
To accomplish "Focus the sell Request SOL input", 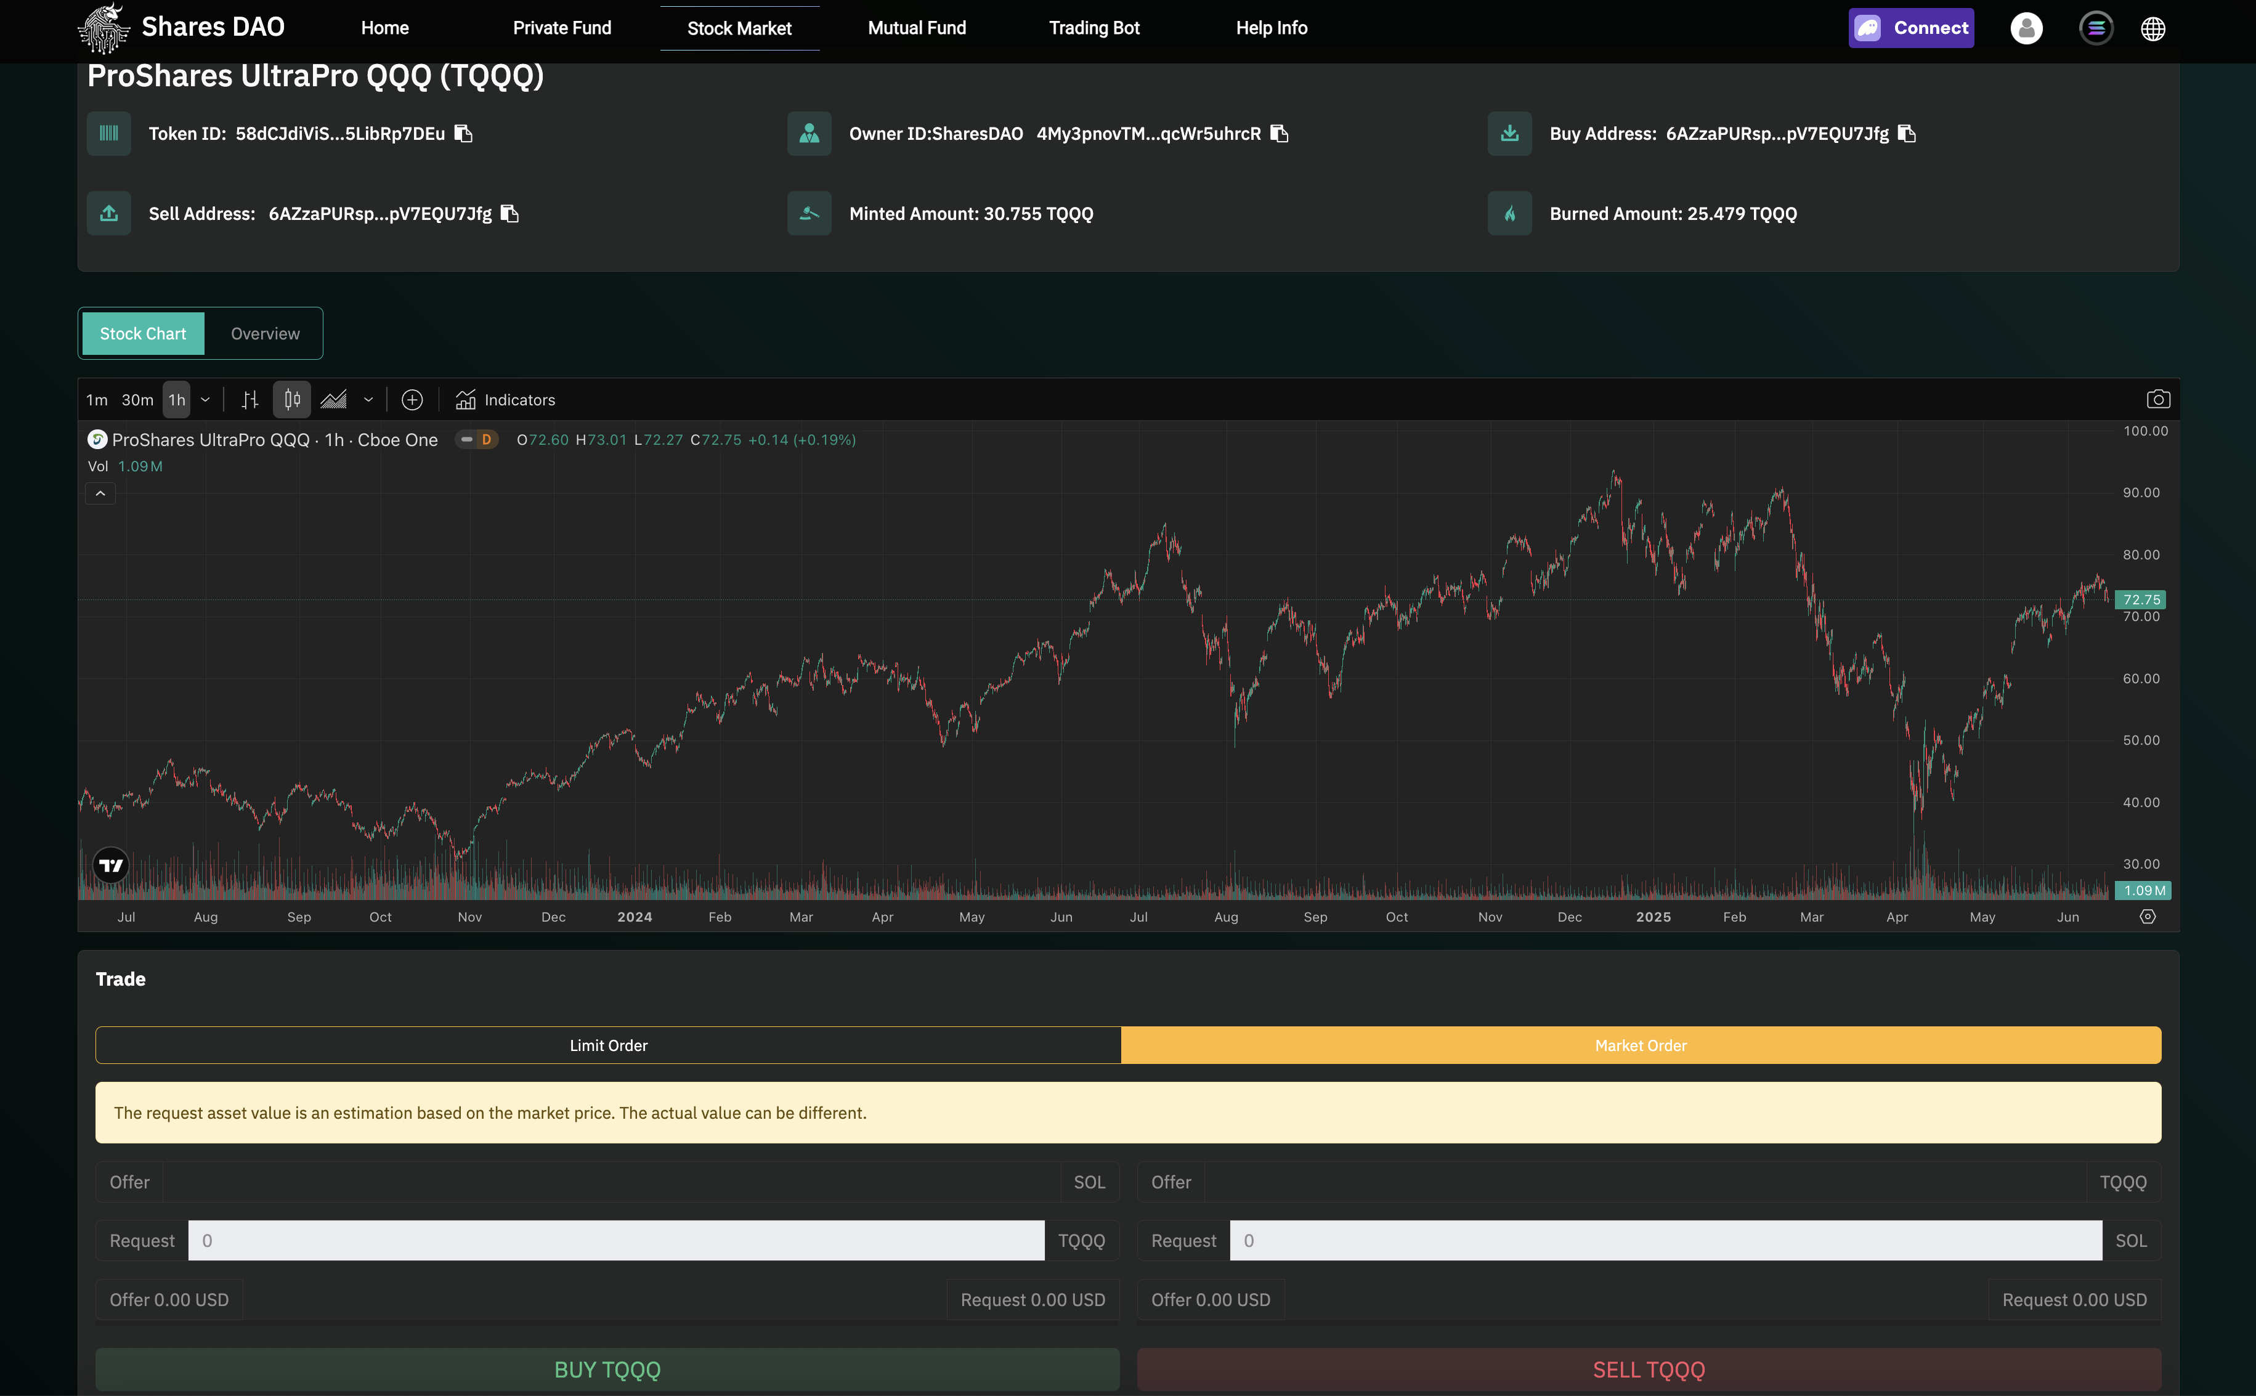I will [1665, 1240].
